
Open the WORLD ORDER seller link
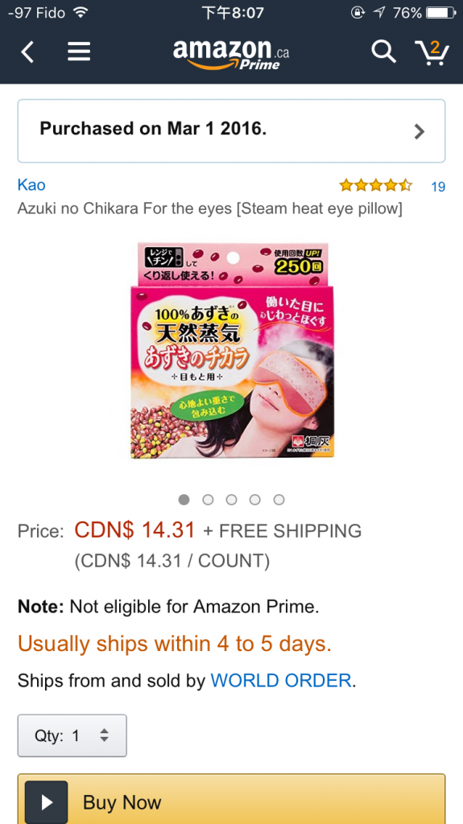tap(281, 681)
